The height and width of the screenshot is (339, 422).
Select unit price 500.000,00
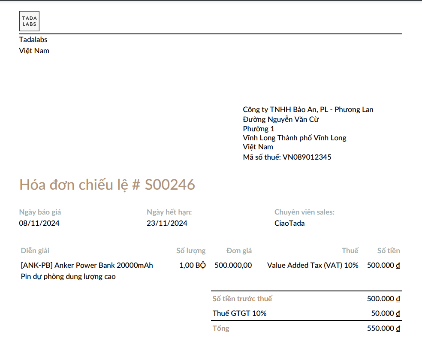pos(233,265)
